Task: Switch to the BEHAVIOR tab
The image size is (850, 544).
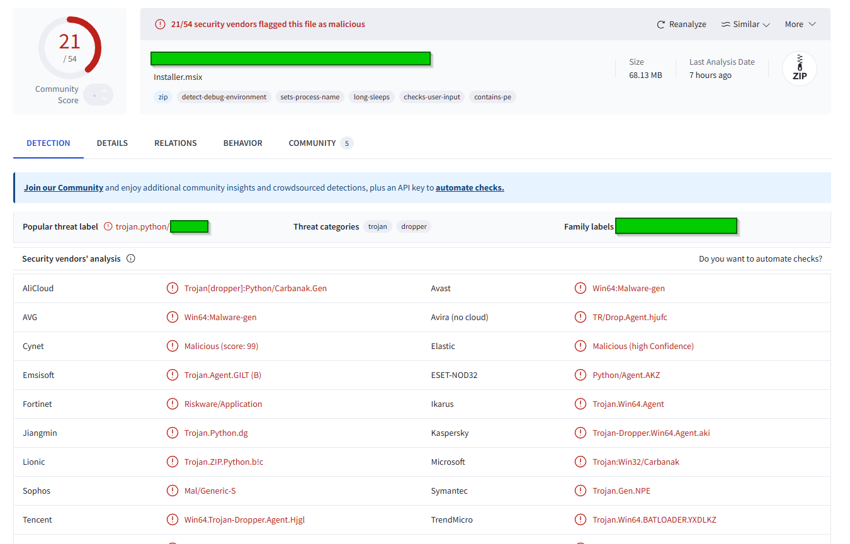Action: [242, 143]
